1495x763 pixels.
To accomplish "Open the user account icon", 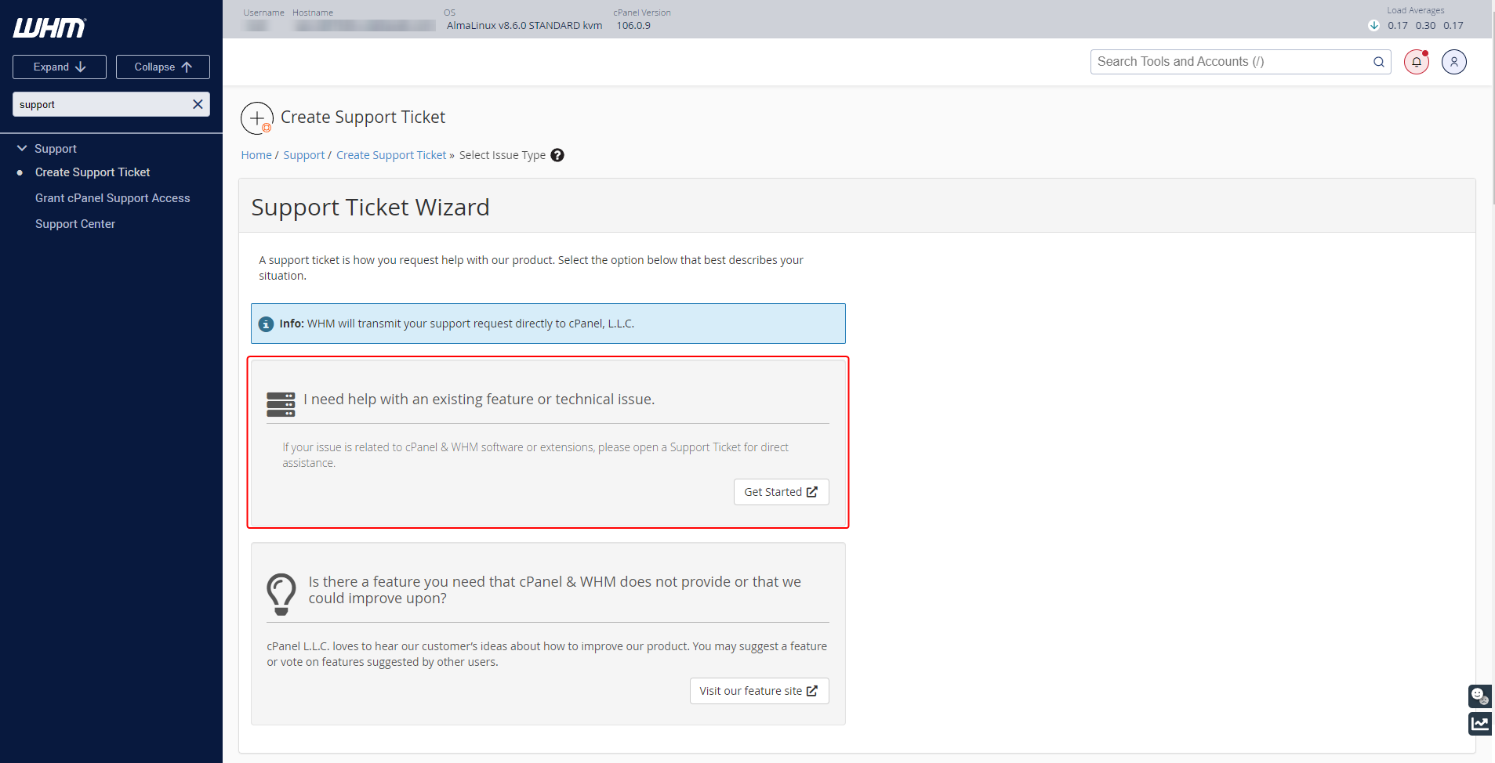I will [1454, 62].
